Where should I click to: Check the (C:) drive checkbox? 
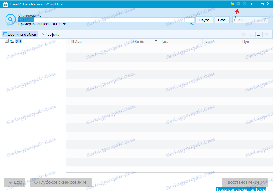click(x=7, y=41)
